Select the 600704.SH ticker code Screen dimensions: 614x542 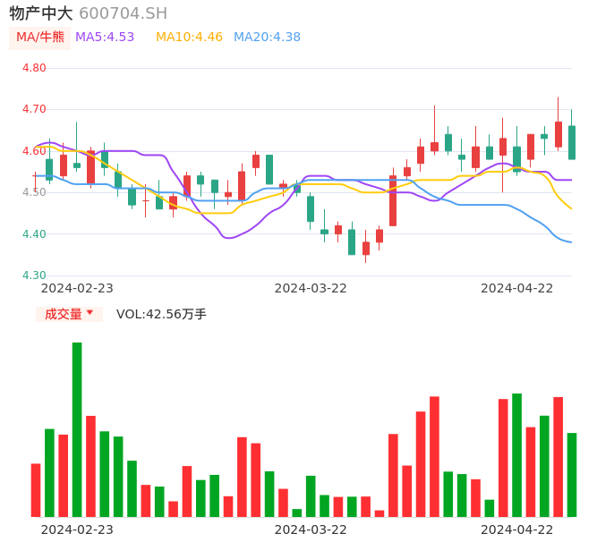pyautogui.click(x=123, y=13)
